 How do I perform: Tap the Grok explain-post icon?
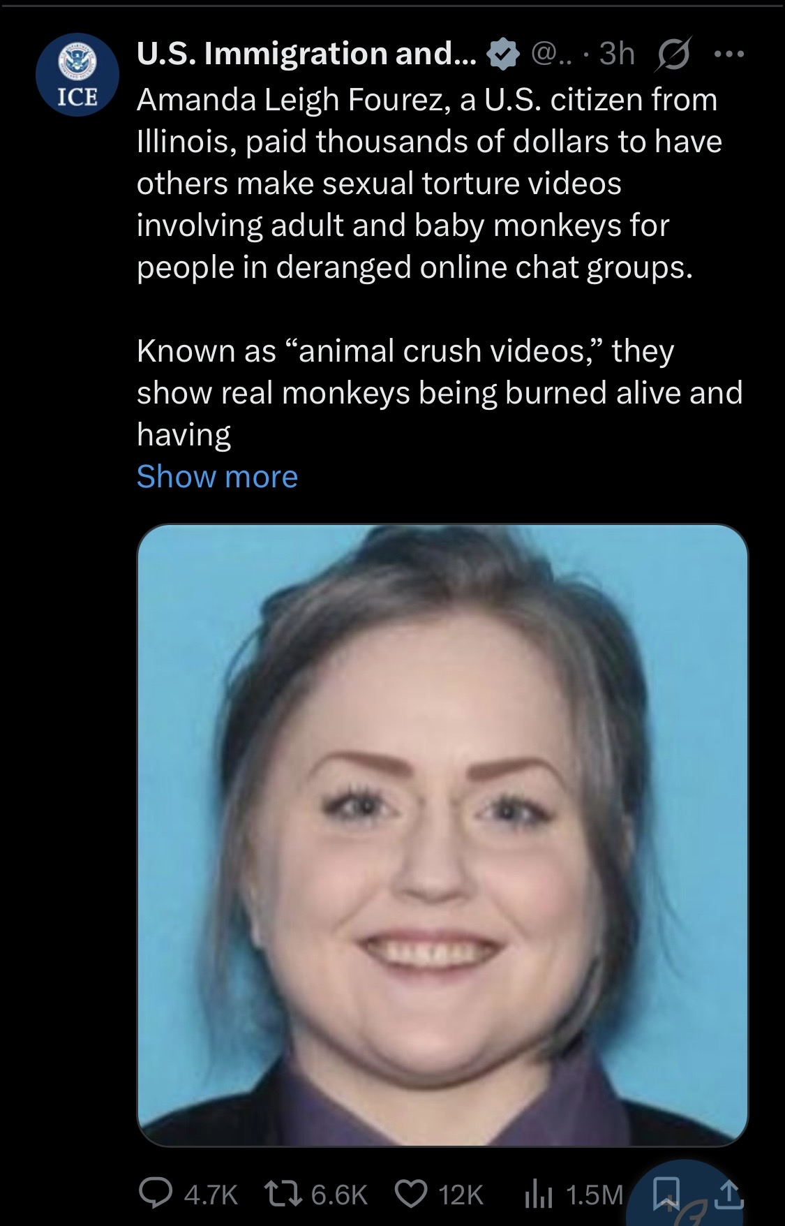click(x=671, y=54)
